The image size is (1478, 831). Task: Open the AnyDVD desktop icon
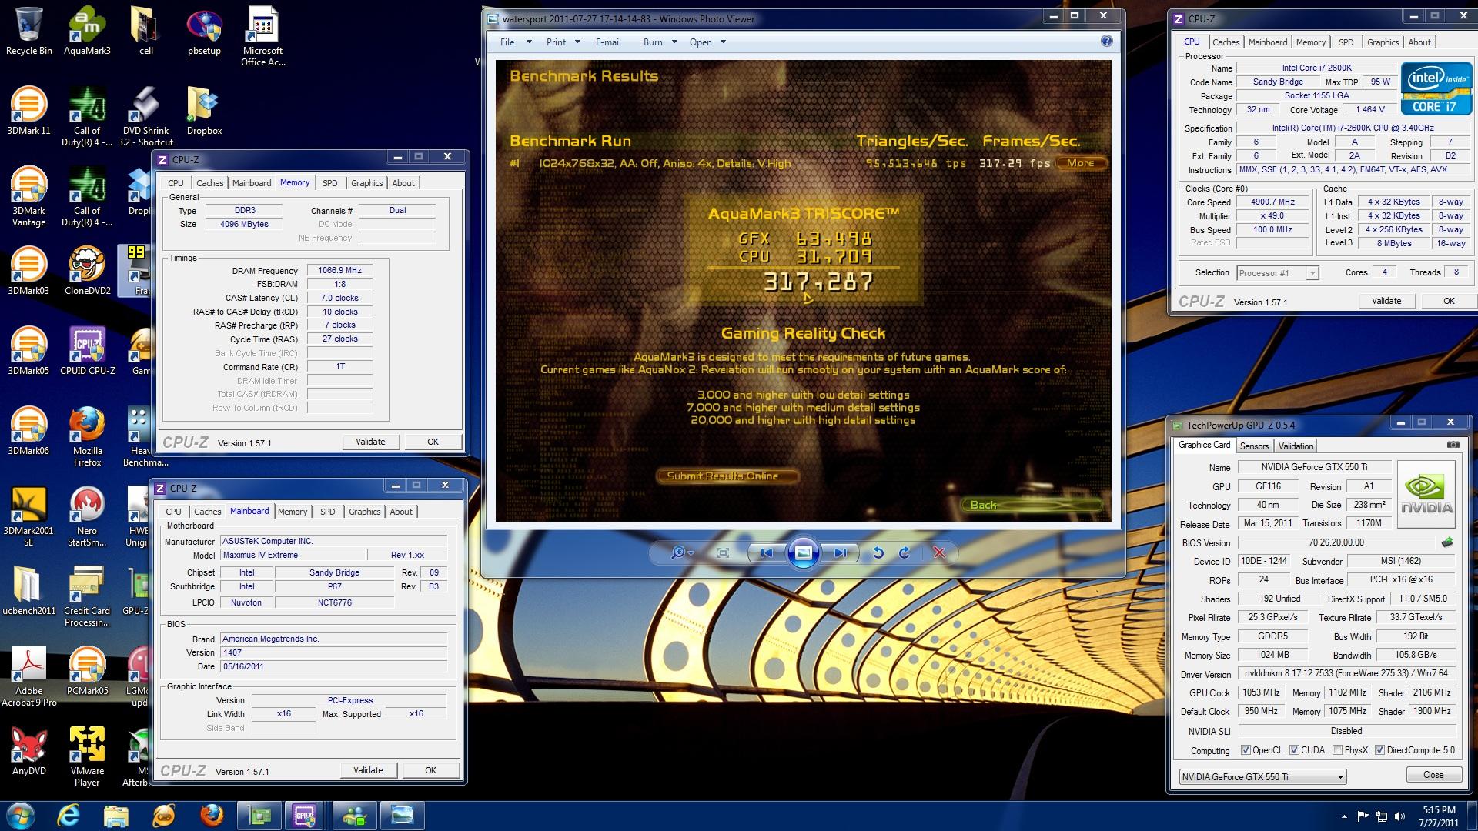pyautogui.click(x=28, y=751)
